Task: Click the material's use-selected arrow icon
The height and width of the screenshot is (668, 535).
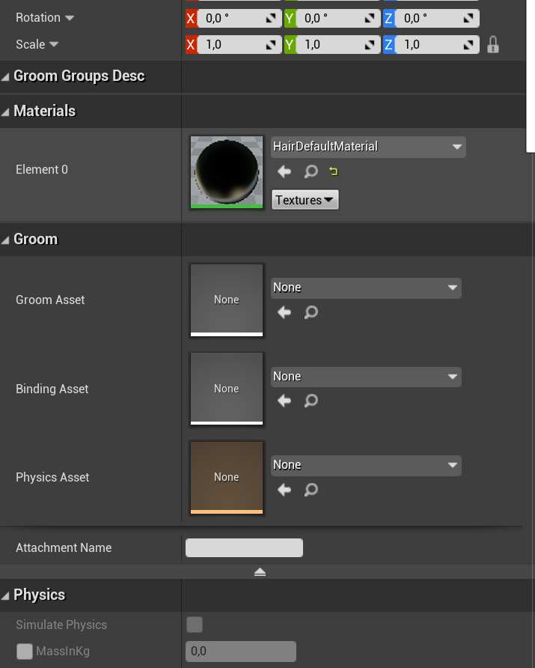Action: [284, 171]
